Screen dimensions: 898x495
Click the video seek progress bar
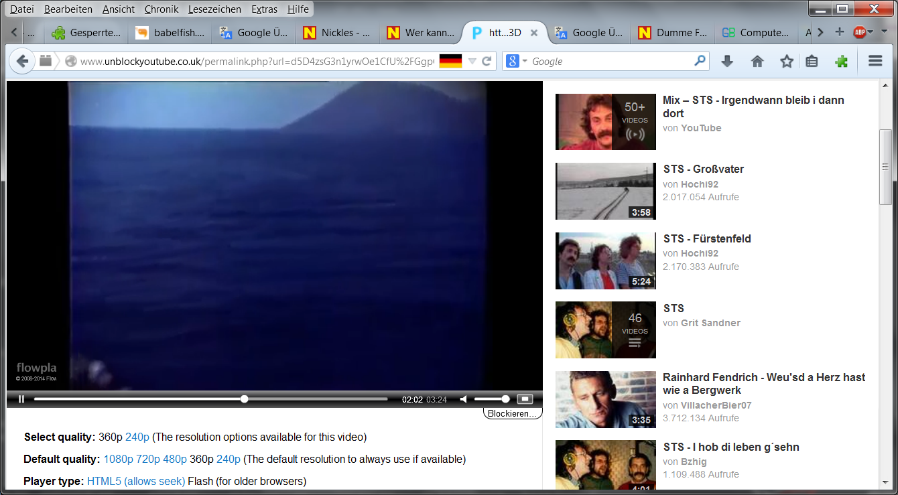pyautogui.click(x=210, y=399)
